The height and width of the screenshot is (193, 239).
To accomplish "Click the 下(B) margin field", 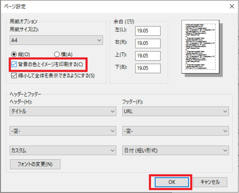I will pyautogui.click(x=148, y=68).
